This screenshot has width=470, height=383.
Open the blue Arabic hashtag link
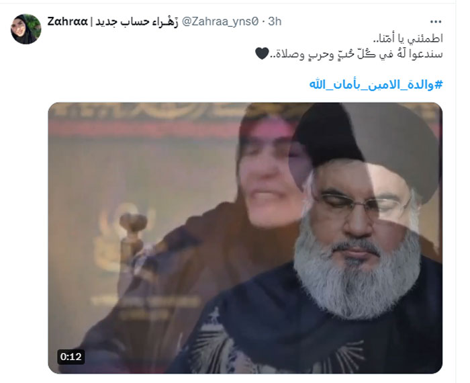click(x=376, y=85)
